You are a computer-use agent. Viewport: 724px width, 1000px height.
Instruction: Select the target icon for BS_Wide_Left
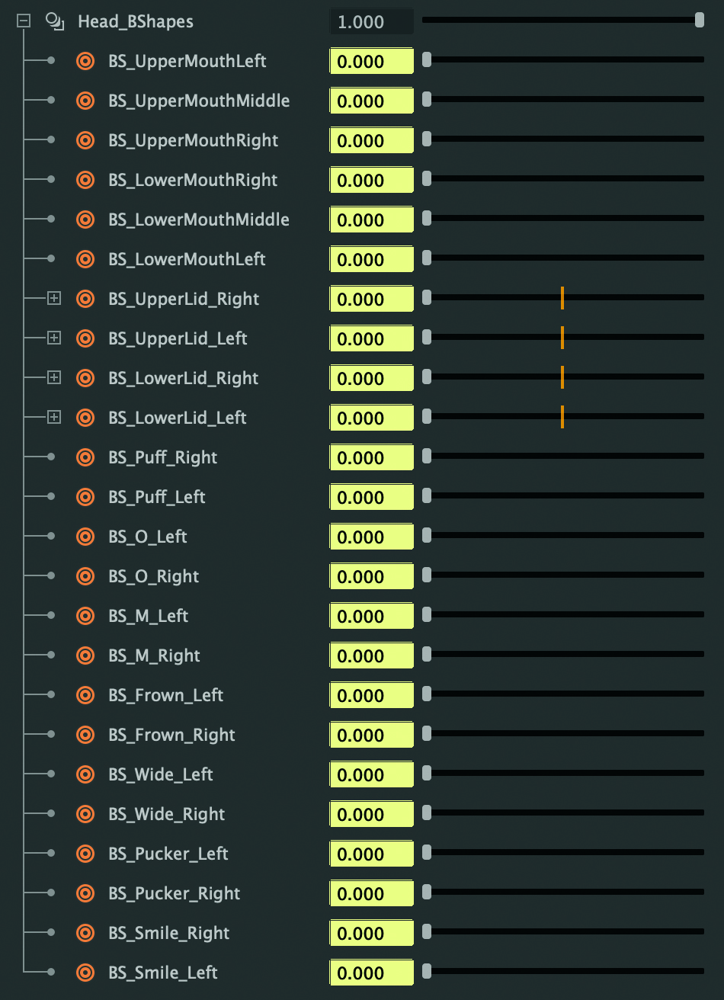click(x=85, y=774)
